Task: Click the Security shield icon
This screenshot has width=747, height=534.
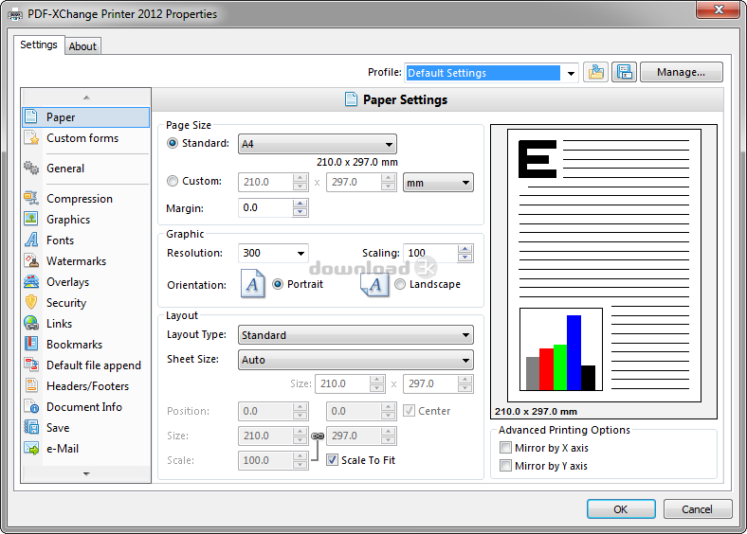Action: [x=31, y=302]
